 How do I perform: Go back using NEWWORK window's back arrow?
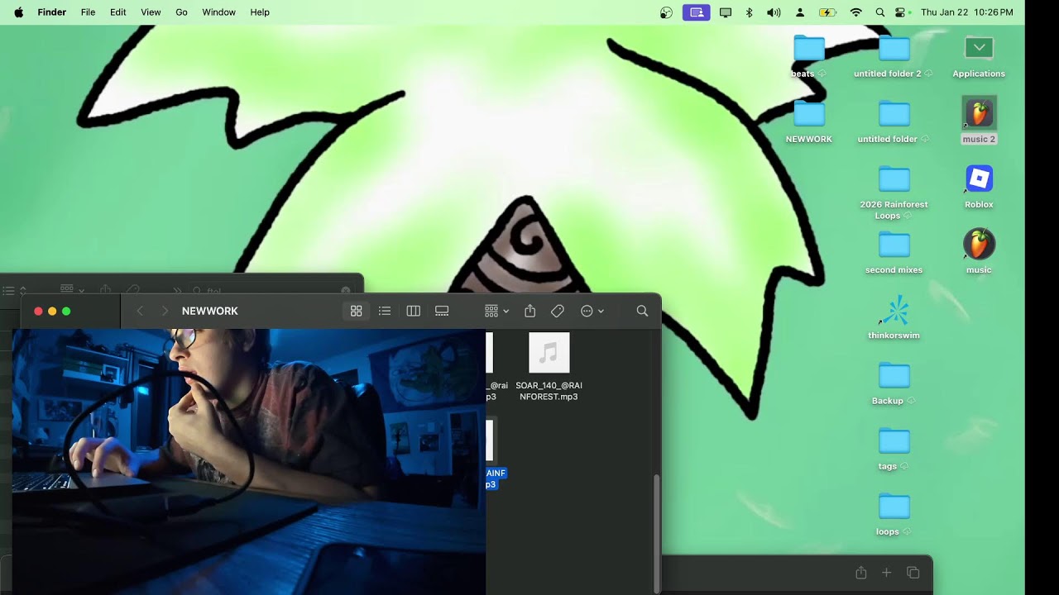(140, 311)
